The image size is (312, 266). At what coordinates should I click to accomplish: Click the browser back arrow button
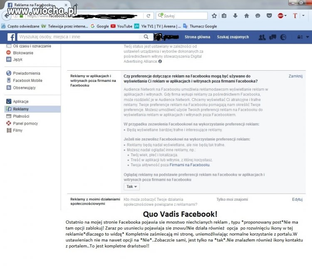[6, 16]
